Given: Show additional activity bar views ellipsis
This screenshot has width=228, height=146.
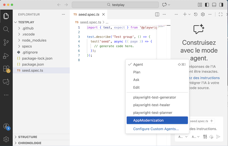Looking at the screenshot, I should click(6, 95).
